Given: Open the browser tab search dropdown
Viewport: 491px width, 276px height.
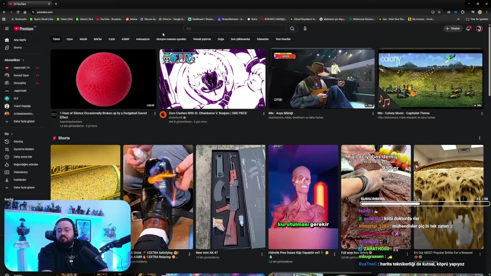Looking at the screenshot, I should pyautogui.click(x=4, y=4).
